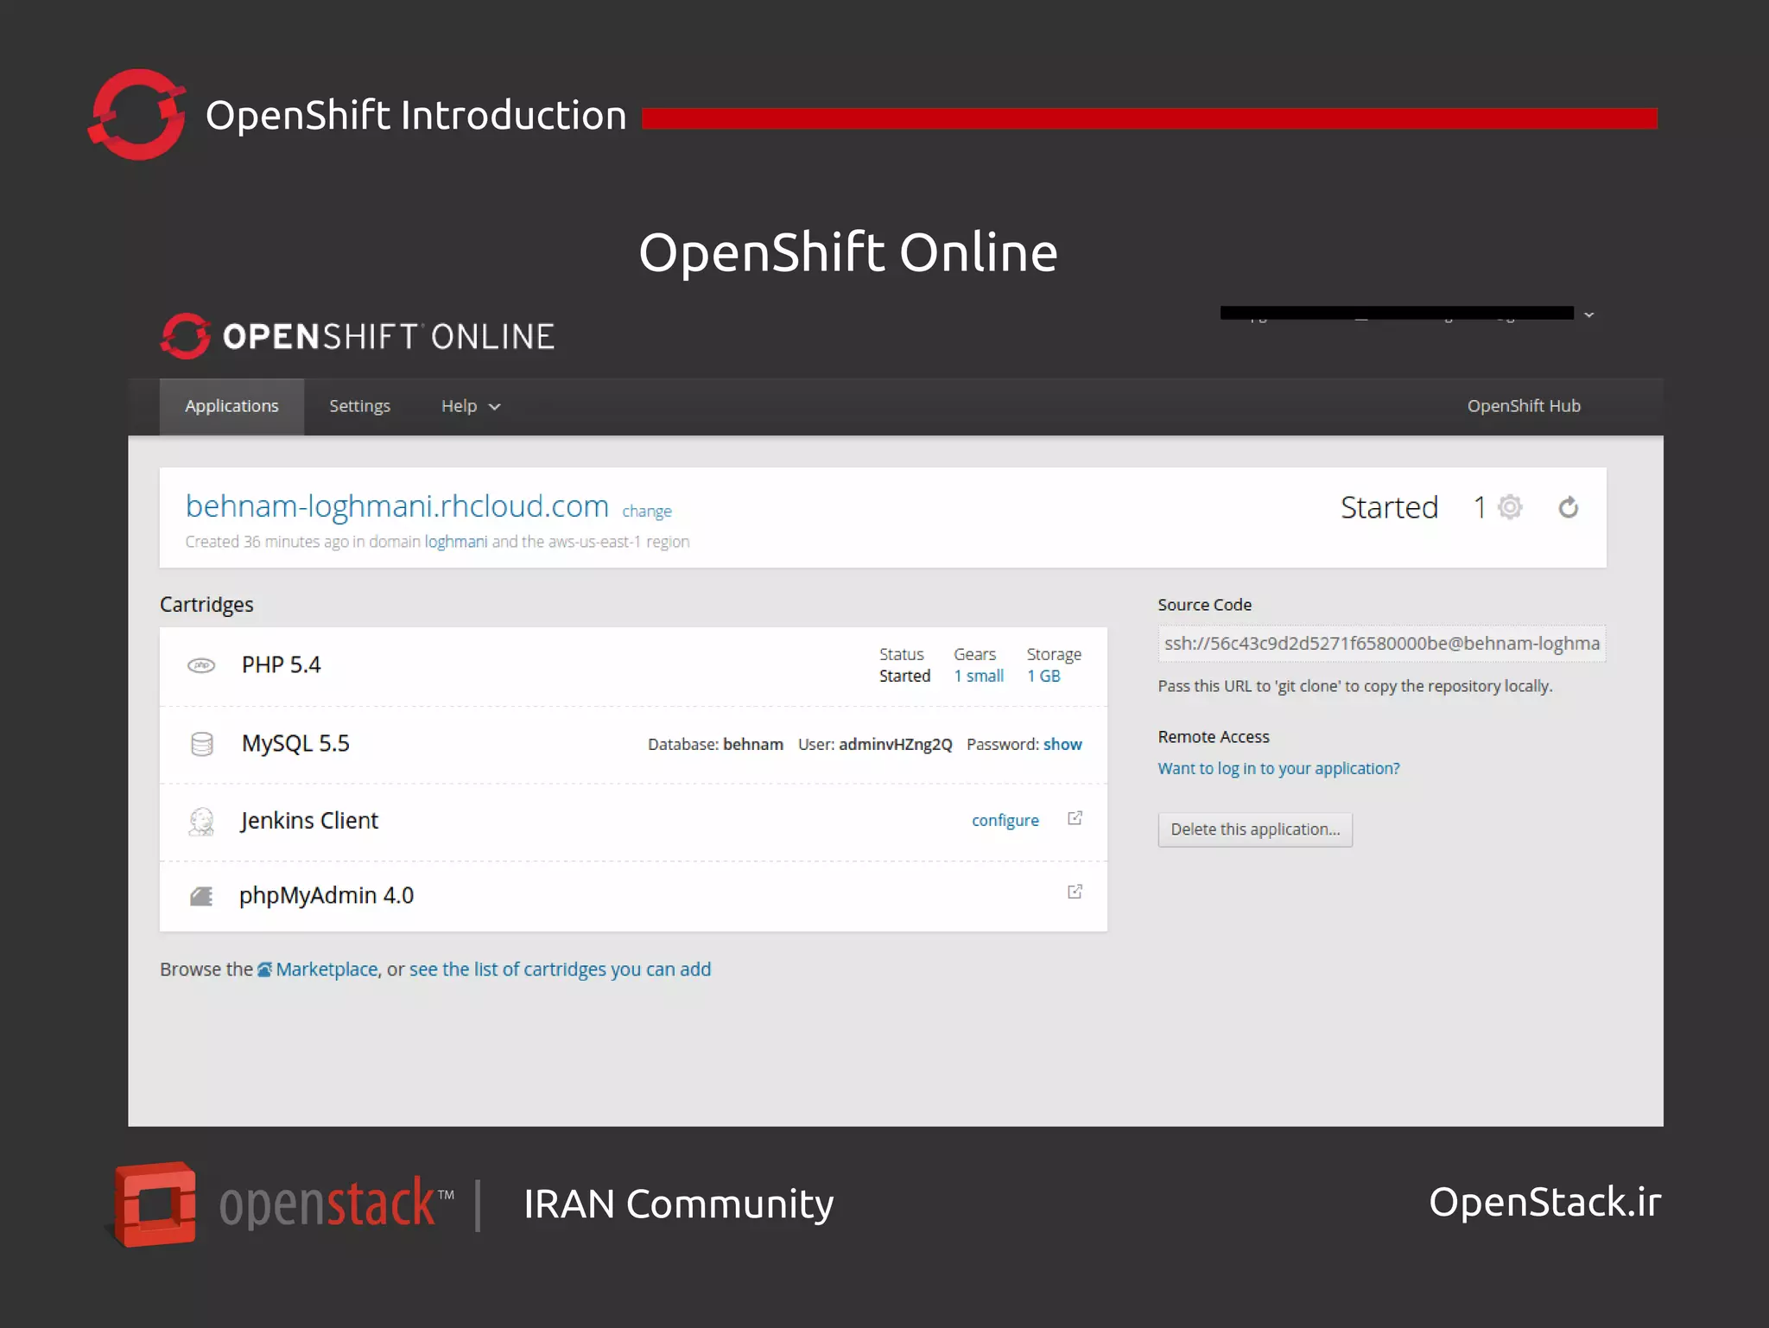Open the Applications tab

231,406
